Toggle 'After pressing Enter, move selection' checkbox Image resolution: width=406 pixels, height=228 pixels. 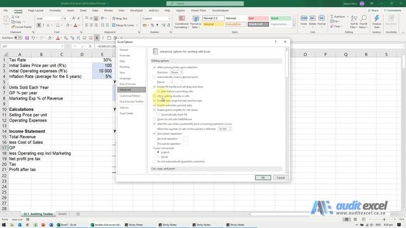coord(155,67)
